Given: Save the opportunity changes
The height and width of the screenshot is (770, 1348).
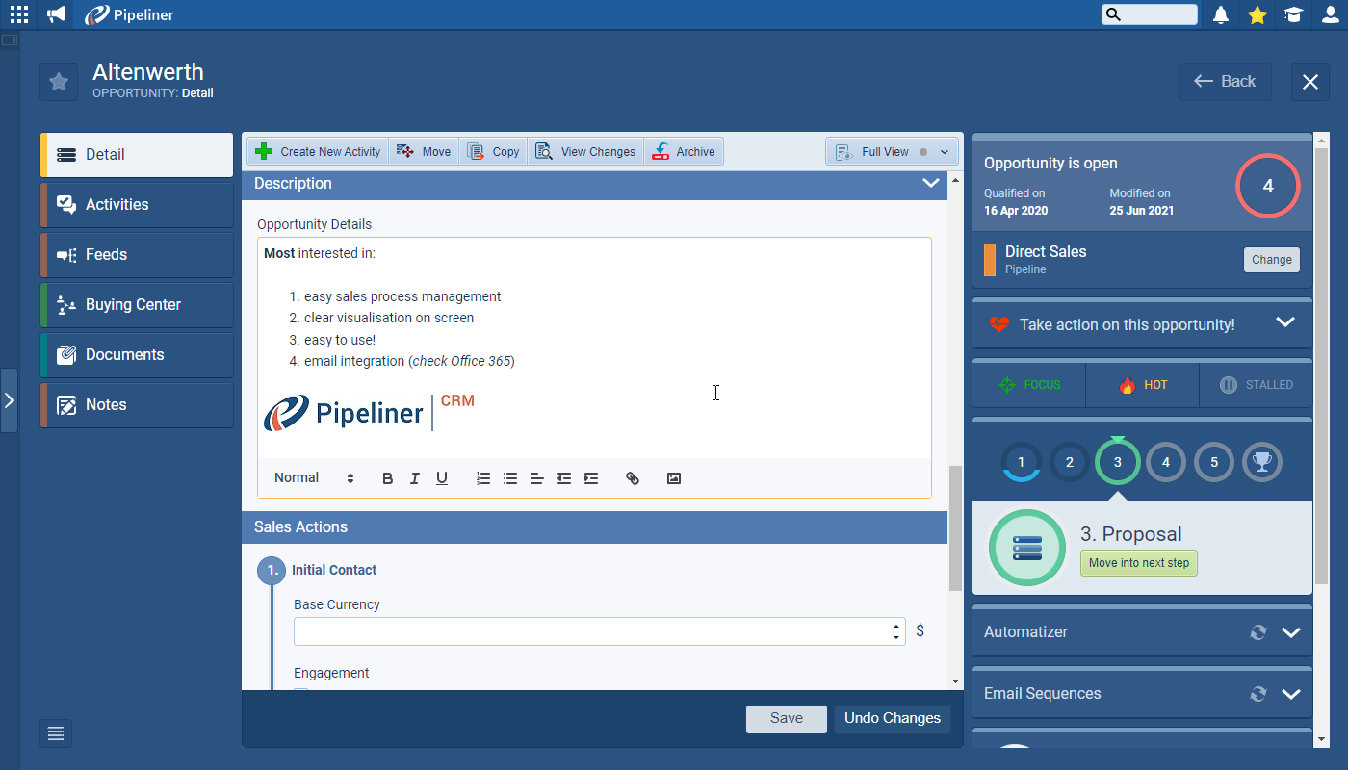Looking at the screenshot, I should click(x=786, y=718).
